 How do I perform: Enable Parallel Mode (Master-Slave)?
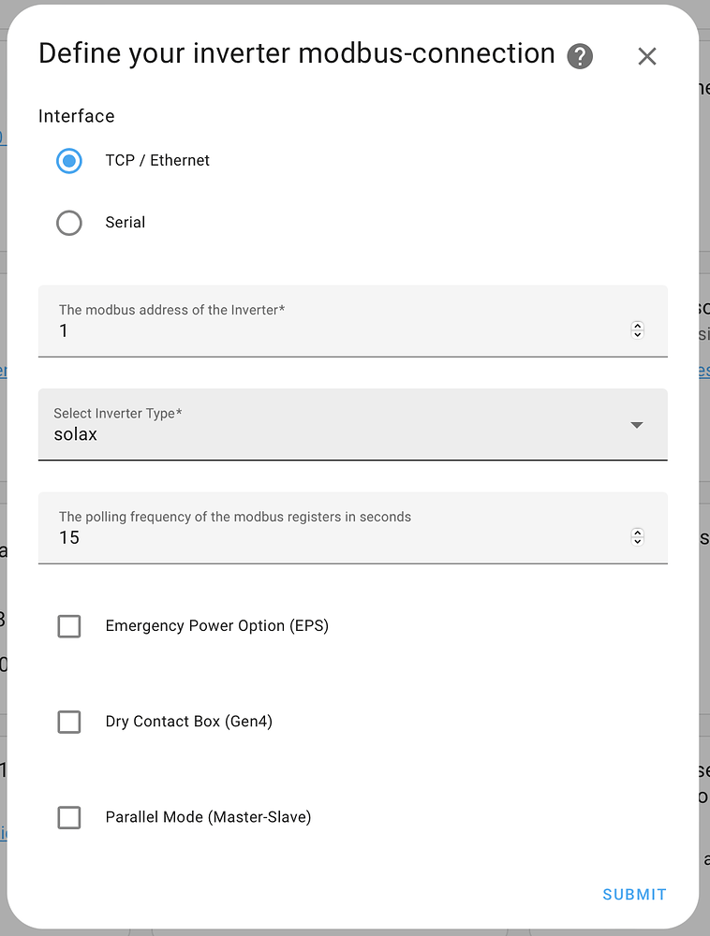click(68, 817)
